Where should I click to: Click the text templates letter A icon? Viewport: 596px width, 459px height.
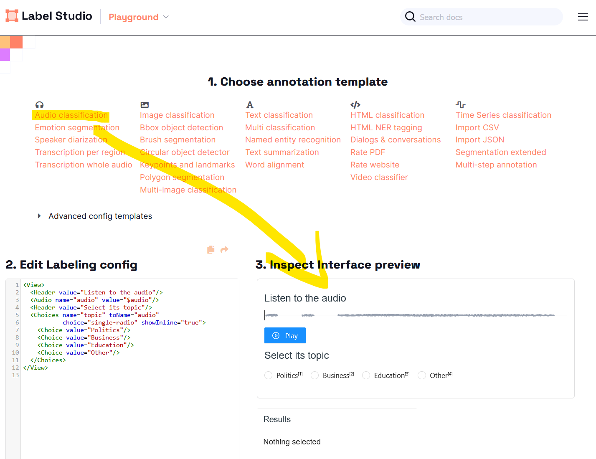(x=249, y=104)
